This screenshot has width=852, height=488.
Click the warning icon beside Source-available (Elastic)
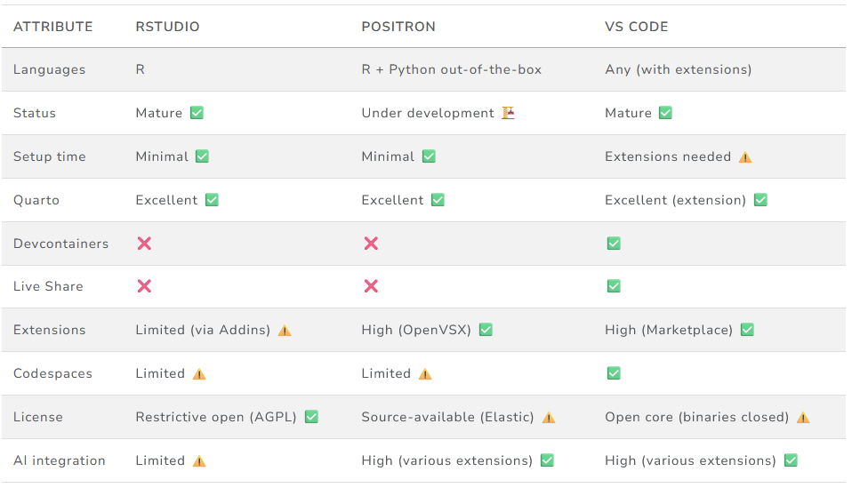tap(549, 418)
